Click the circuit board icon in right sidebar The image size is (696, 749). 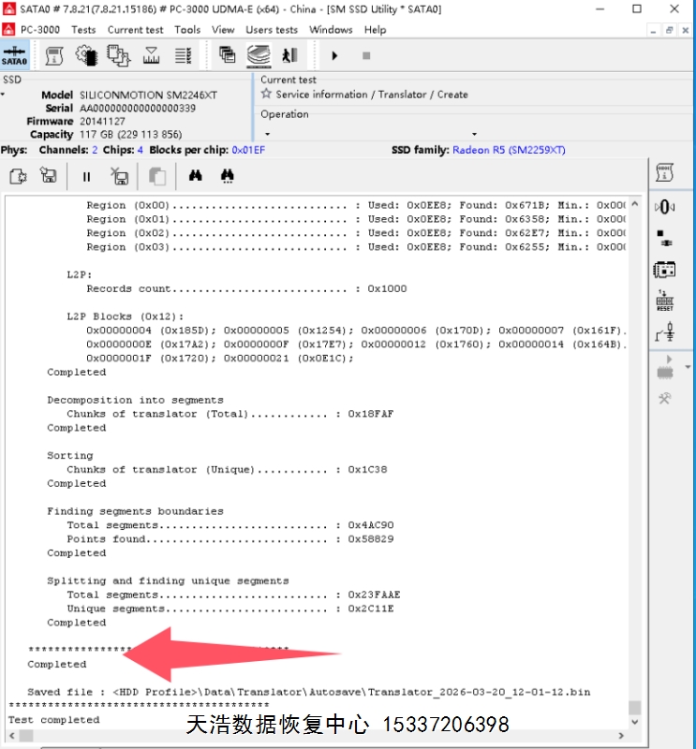pyautogui.click(x=664, y=270)
